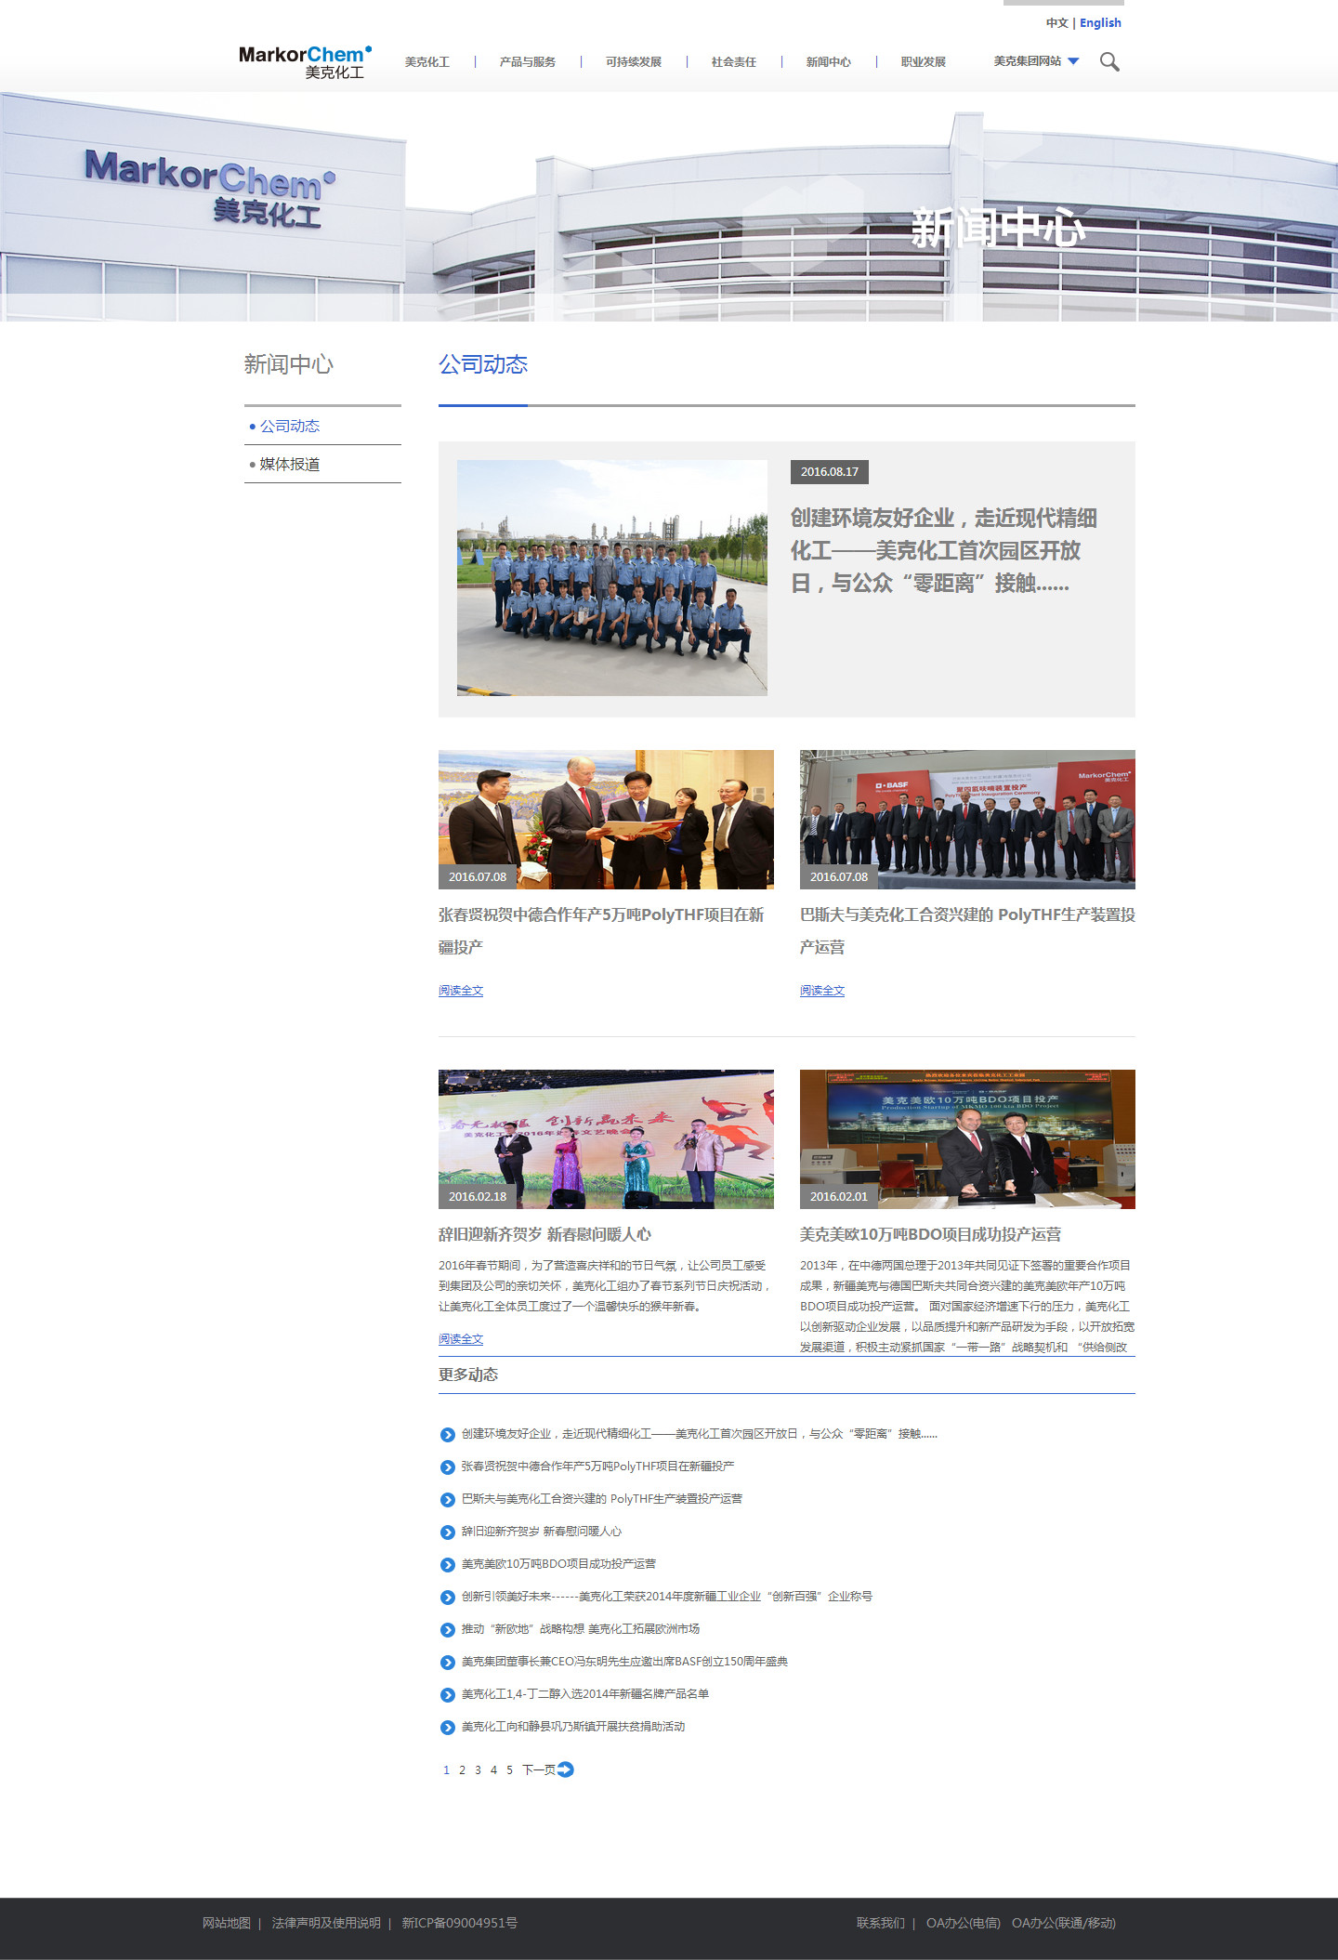Click arrow bullet before 张春贤祝贺 list item
Image resolution: width=1338 pixels, height=1960 pixels.
[x=448, y=1467]
